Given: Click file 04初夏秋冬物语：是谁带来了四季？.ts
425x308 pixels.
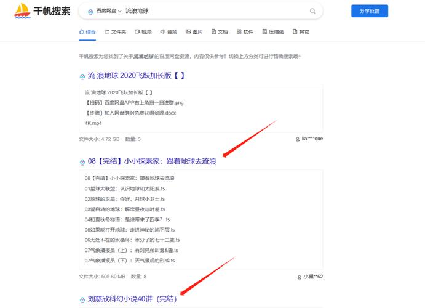Looking at the screenshot, I should pos(127,219).
